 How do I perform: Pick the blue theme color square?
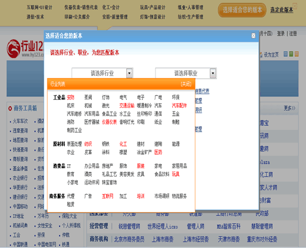(x=285, y=54)
